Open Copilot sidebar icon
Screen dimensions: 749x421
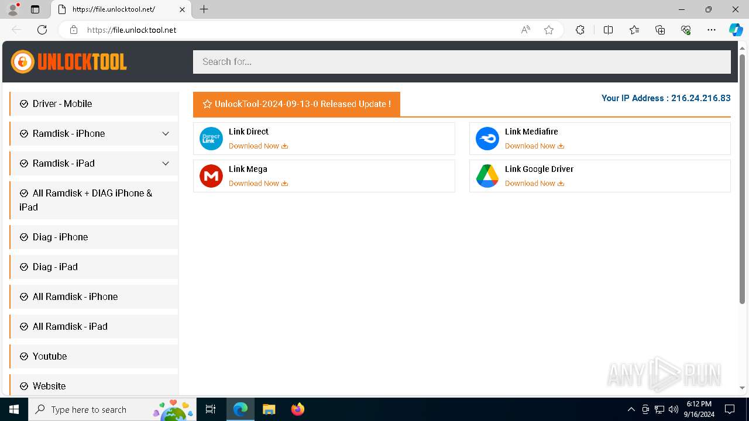[736, 30]
